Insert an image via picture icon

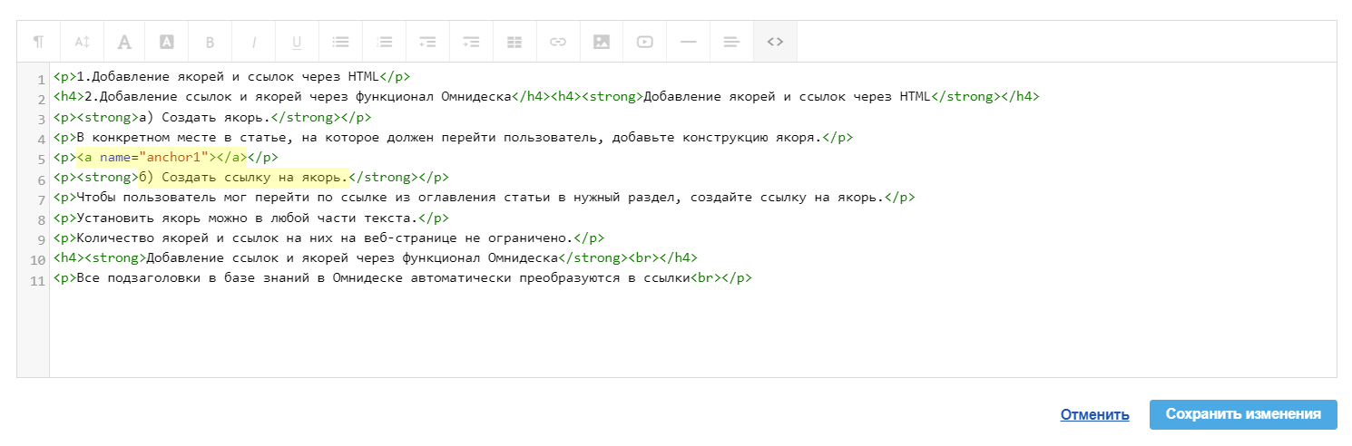point(602,42)
